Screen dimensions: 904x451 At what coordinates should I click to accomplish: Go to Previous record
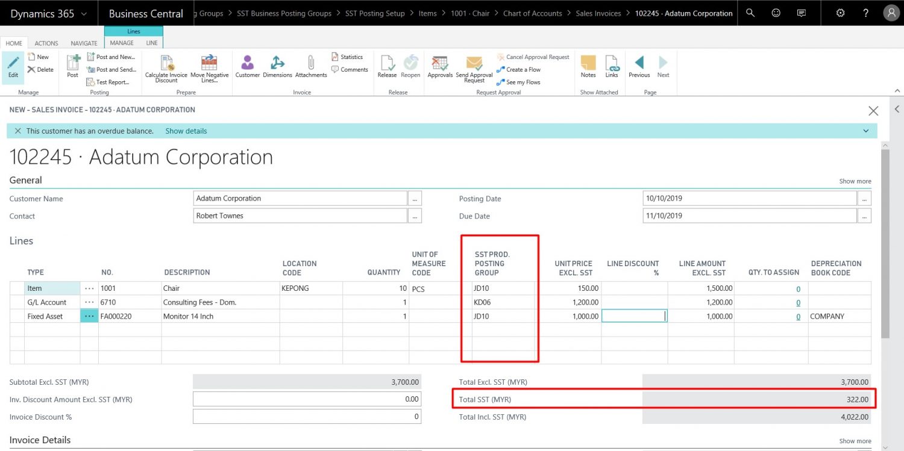639,66
